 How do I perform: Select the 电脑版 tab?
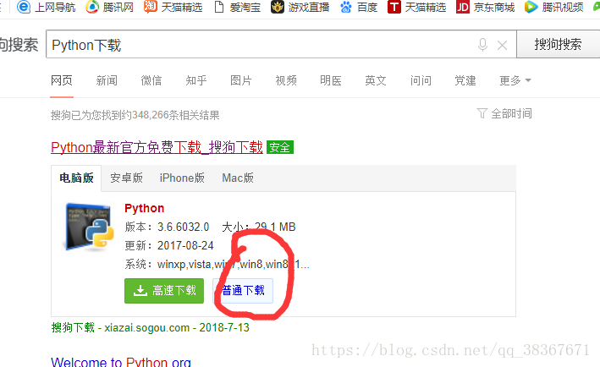(x=76, y=178)
